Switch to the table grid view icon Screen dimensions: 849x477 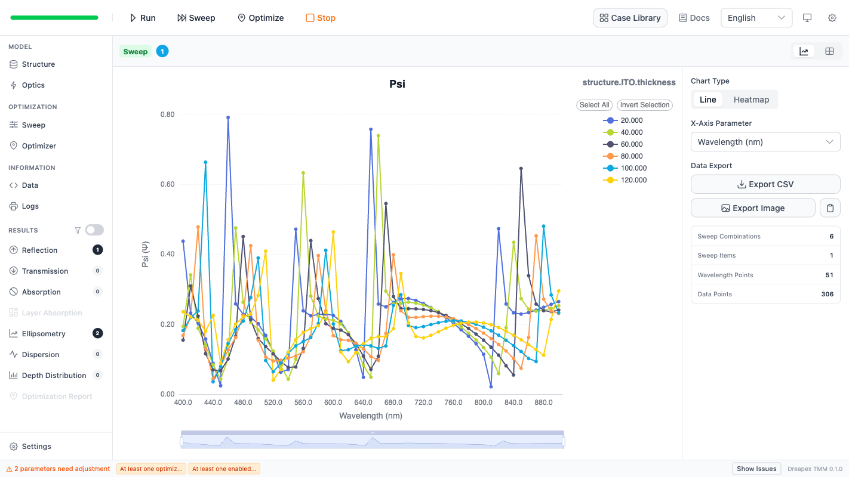point(829,51)
